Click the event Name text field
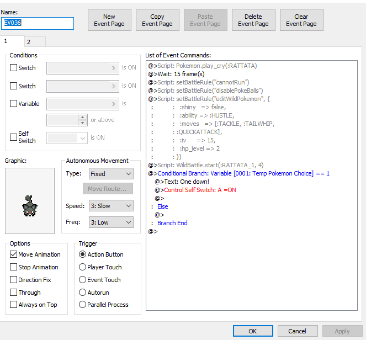The width and height of the screenshot is (366, 340). 38,23
